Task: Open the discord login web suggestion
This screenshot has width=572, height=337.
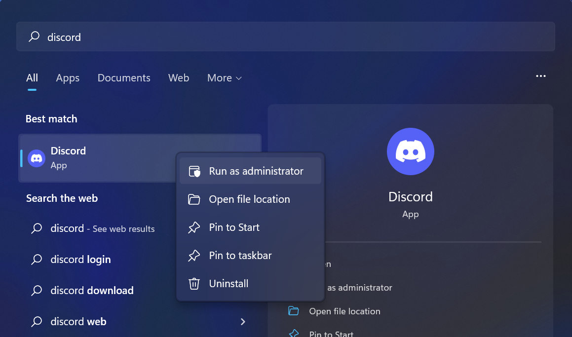Action: tap(80, 260)
